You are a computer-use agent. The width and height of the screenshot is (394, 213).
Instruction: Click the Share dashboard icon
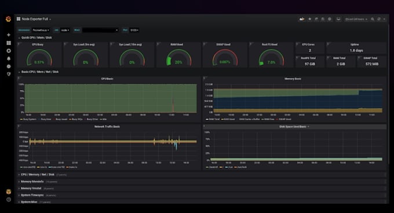[316, 19]
